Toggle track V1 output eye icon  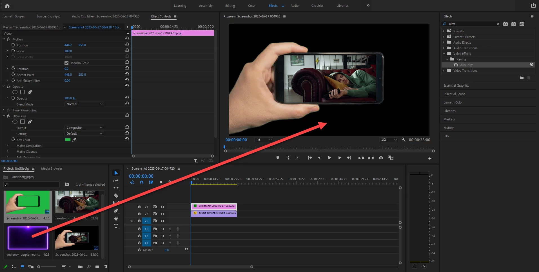pos(162,221)
